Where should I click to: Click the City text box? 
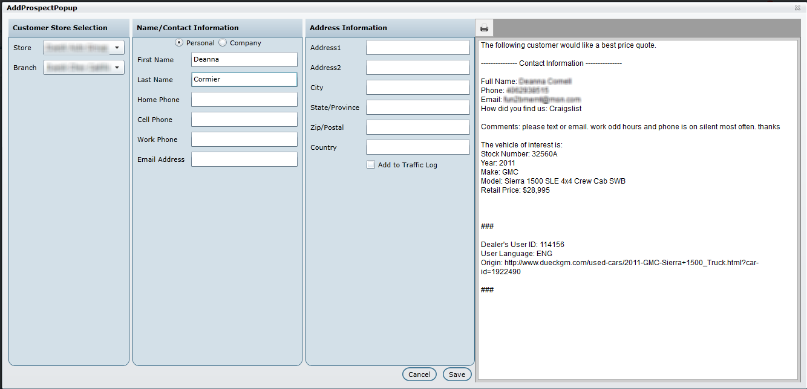click(x=417, y=88)
